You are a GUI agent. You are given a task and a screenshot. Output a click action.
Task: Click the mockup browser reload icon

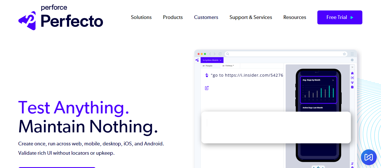coord(220,54)
